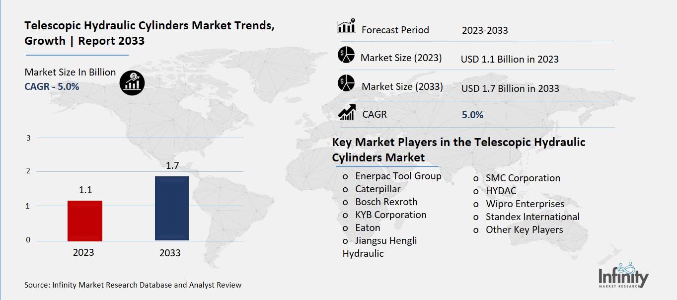This screenshot has width=677, height=300.
Task: Click the CAGR growth arrow icon
Action: tap(346, 112)
